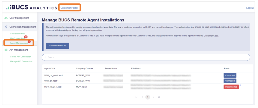Select page 1 in pagination
This screenshot has width=258, height=108.
click(x=147, y=97)
